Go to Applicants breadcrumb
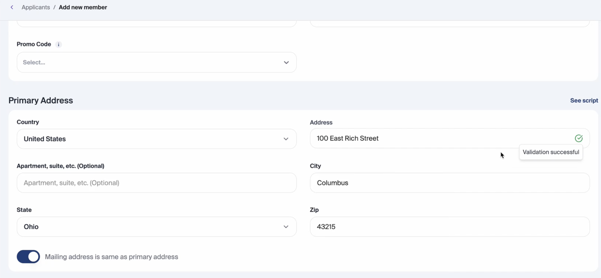601x278 pixels. click(36, 7)
